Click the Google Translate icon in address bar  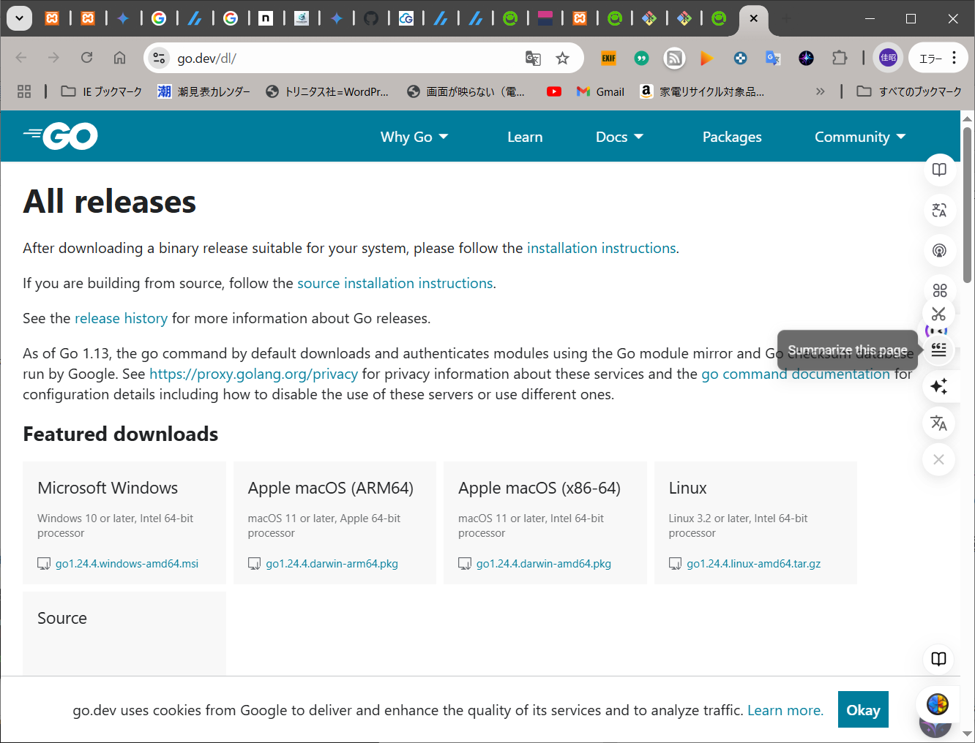533,59
